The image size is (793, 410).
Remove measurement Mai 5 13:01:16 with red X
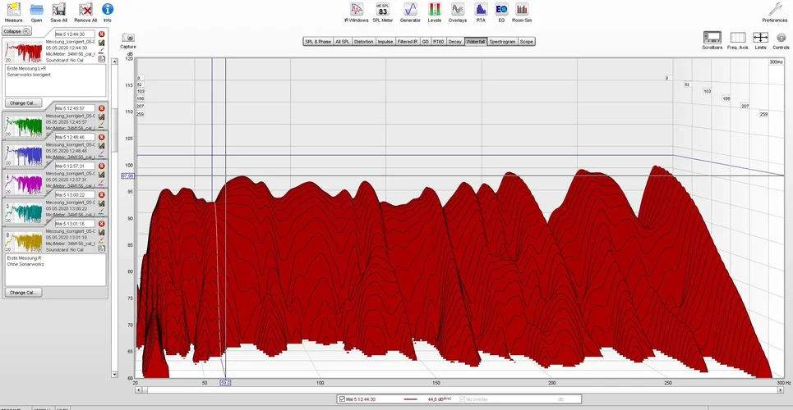(102, 223)
